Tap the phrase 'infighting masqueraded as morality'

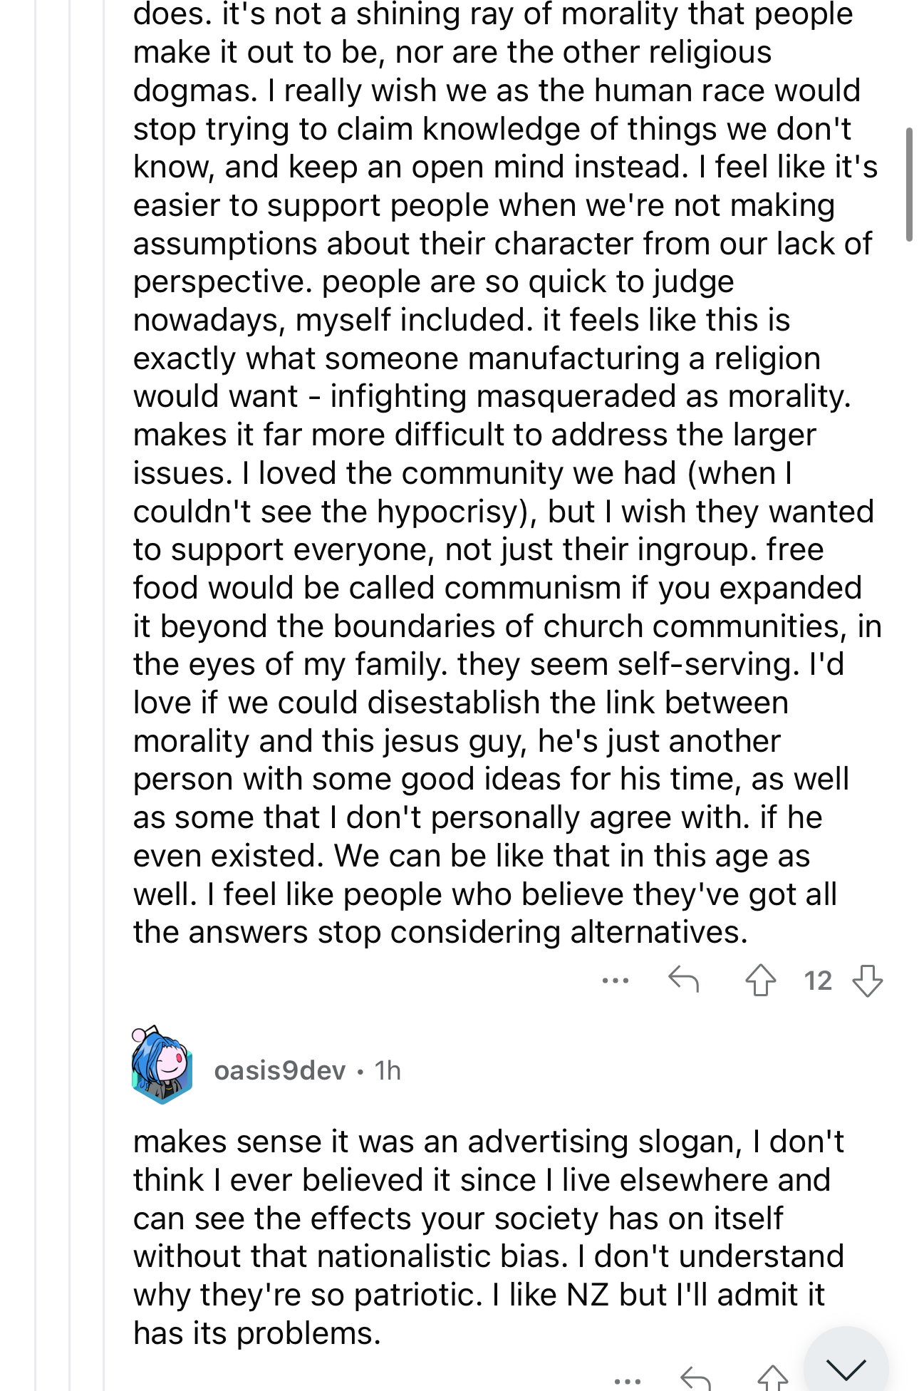591,396
